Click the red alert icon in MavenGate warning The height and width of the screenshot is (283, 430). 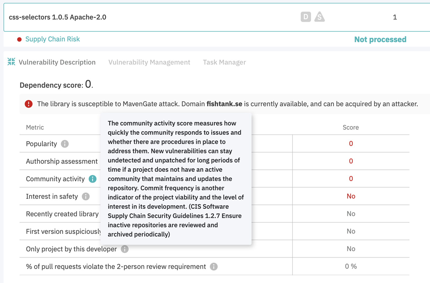(x=29, y=104)
